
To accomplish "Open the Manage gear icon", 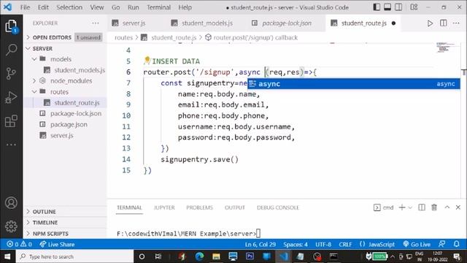I will coord(11,226).
